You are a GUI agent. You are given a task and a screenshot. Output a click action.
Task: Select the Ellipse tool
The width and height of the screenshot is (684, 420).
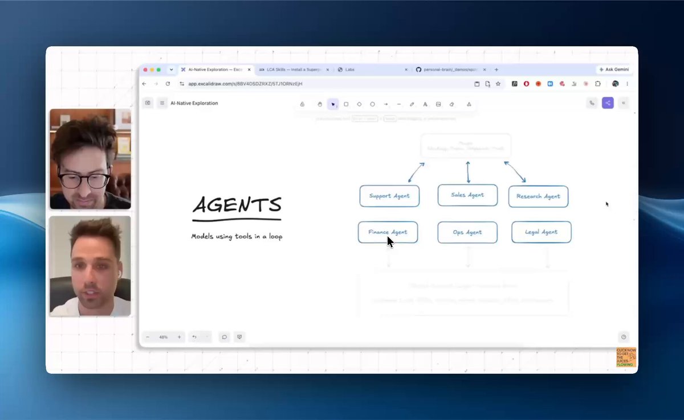(372, 104)
